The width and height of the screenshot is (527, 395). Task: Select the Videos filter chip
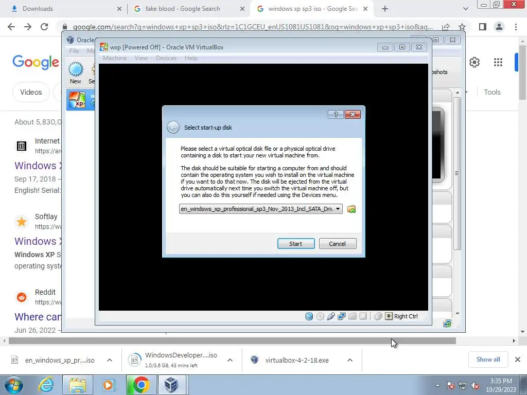coord(31,92)
